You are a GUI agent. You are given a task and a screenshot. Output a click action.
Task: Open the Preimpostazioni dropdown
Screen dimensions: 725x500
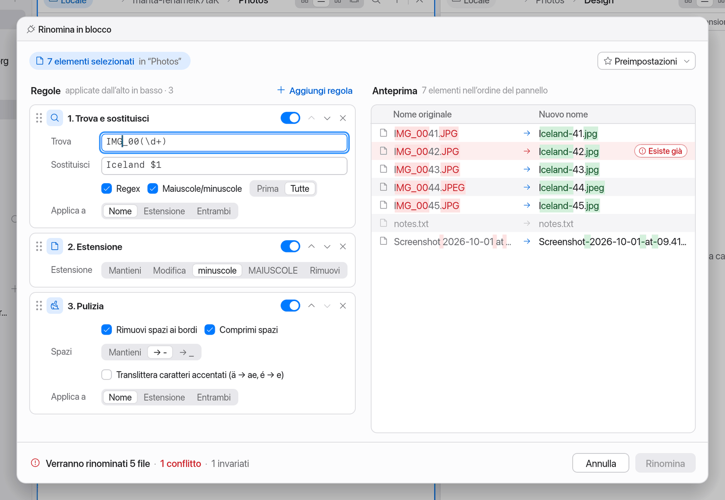coord(646,61)
